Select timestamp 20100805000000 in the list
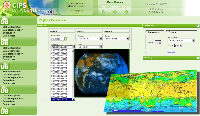Viewport: 200px width, 116px height. pos(61,50)
